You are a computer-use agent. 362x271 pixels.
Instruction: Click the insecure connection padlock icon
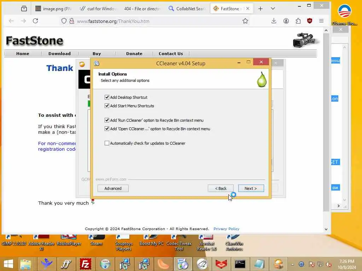click(x=72, y=21)
